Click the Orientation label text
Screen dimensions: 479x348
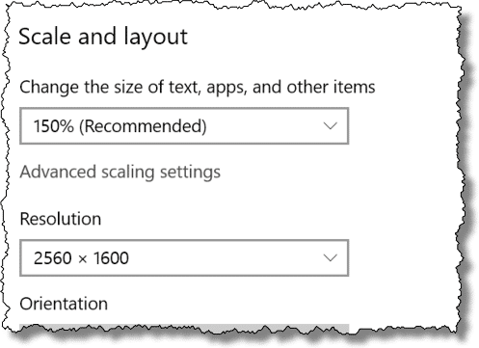coord(64,304)
